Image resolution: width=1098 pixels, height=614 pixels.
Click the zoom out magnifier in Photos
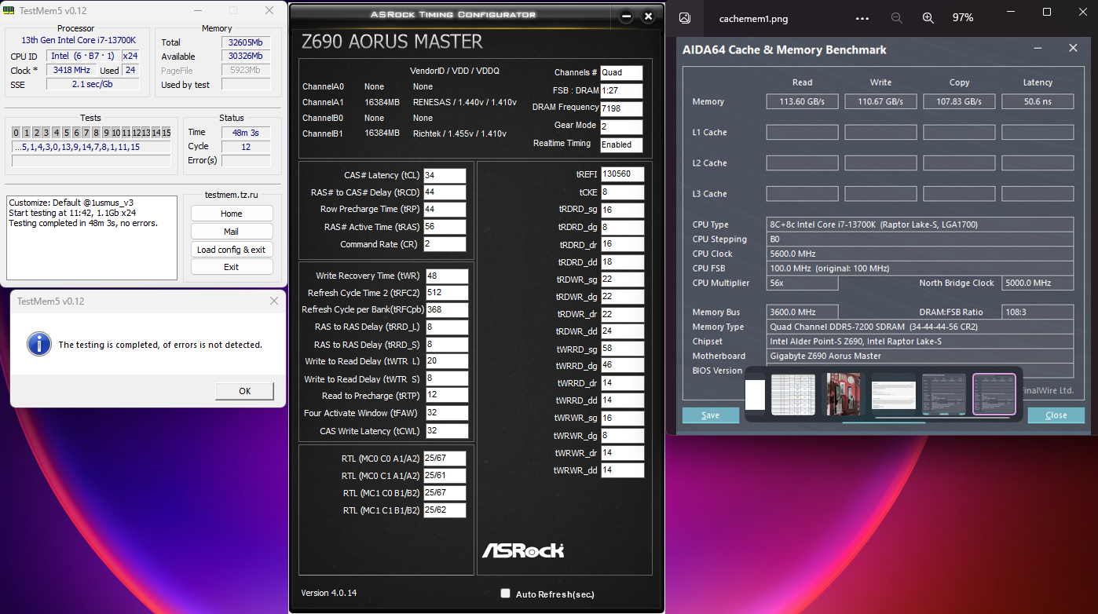click(897, 18)
